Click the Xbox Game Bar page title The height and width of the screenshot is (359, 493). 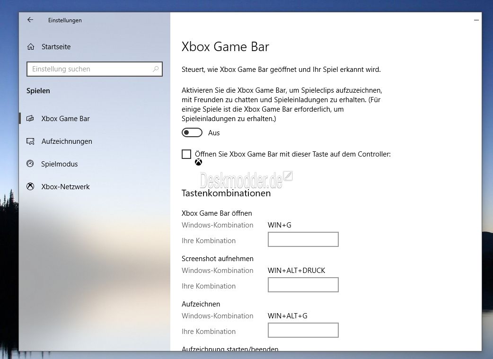[x=225, y=47]
